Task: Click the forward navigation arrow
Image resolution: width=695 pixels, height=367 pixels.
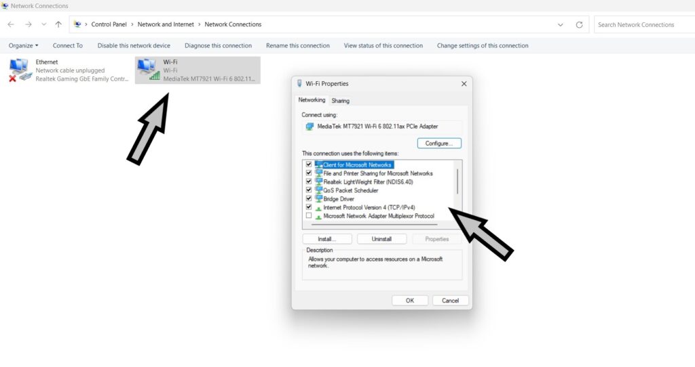Action: tap(29, 24)
